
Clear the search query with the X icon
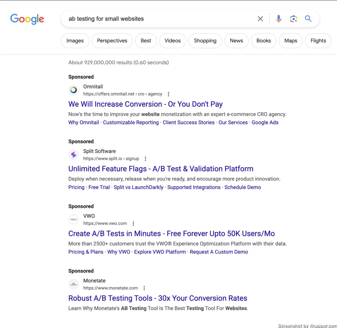click(x=260, y=19)
